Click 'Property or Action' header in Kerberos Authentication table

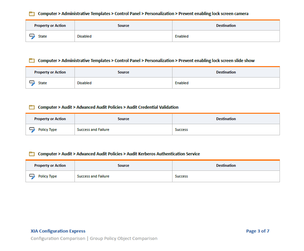tap(50, 165)
